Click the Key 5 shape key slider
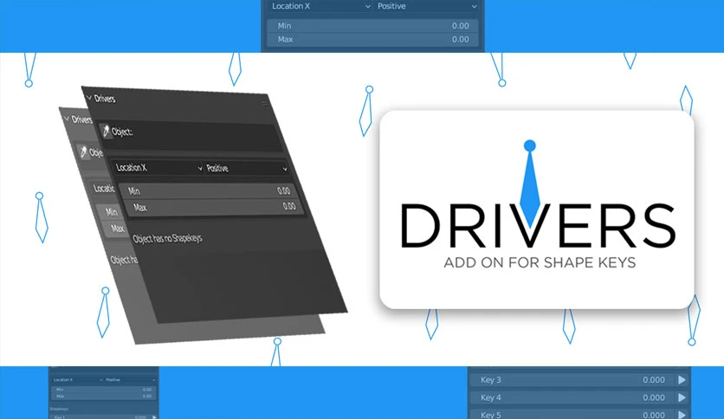 (x=572, y=414)
